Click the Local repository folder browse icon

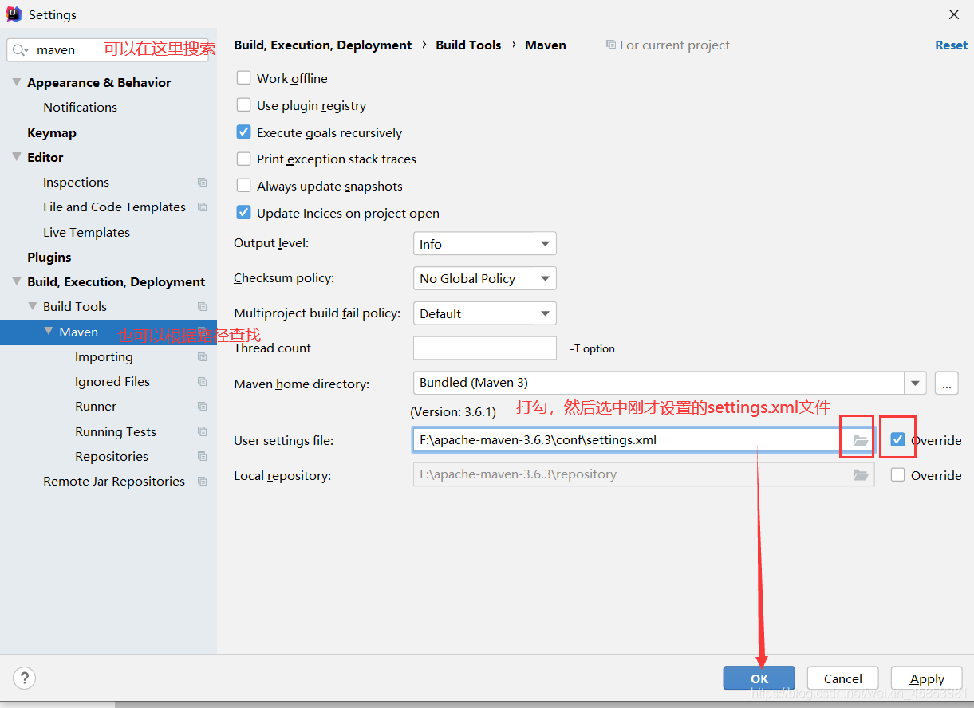point(861,475)
